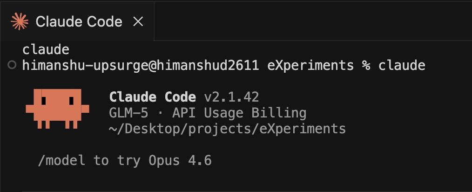This screenshot has width=472, height=192.
Task: Click the bold Claude Code heading
Action: tap(152, 97)
